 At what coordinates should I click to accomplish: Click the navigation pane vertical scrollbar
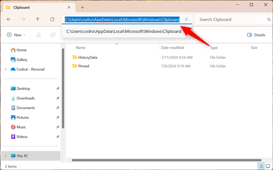(63, 89)
